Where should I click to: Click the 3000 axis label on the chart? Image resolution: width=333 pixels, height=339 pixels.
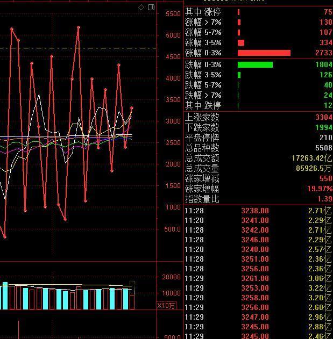[x=173, y=121]
